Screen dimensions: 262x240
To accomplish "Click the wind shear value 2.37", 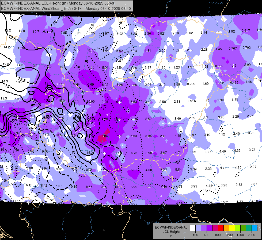I will point(254,184).
